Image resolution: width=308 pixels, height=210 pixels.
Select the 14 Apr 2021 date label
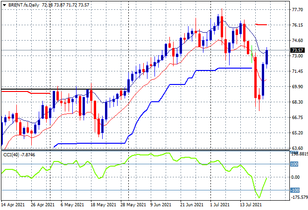coord(13,205)
